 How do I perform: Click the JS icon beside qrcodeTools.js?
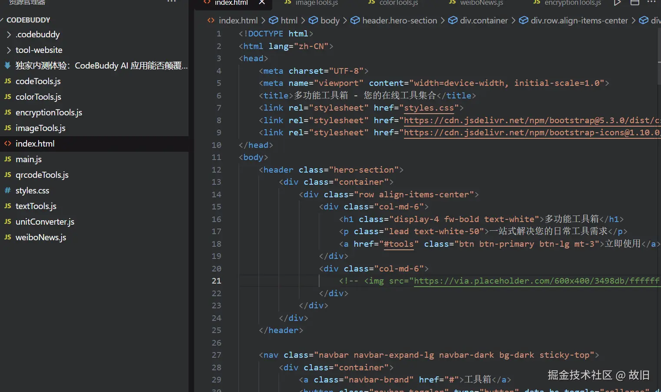(7, 175)
